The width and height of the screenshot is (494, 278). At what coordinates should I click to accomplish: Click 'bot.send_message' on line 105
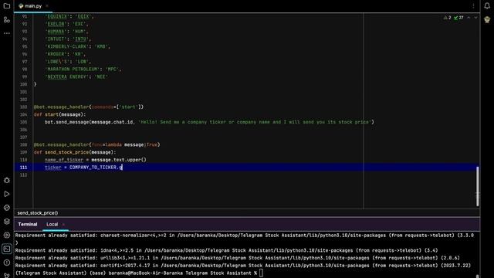[67, 122]
